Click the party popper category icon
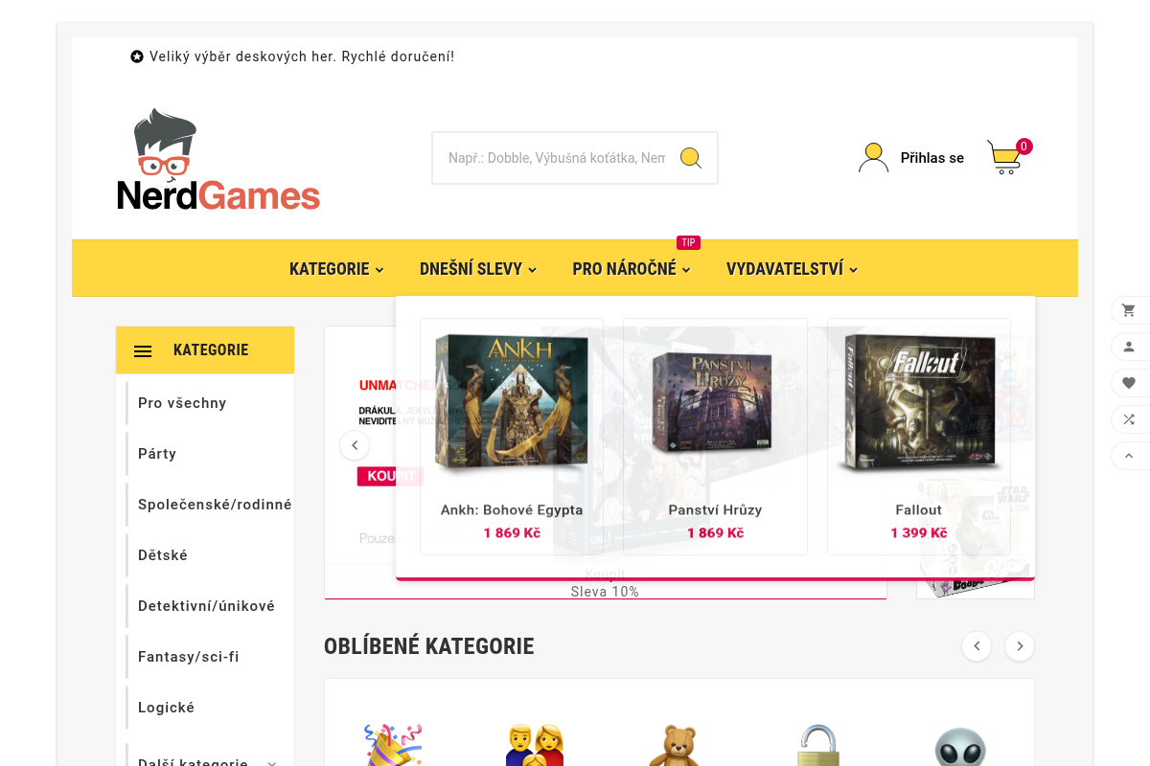1150x766 pixels. (x=393, y=745)
